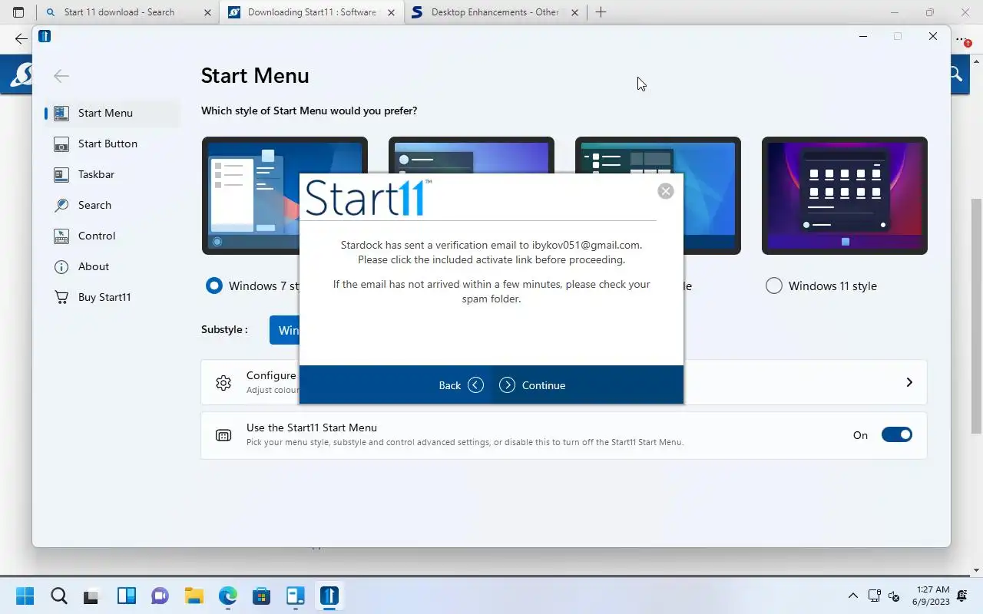Screen dimensions: 983x614
Task: Expand the Configure menu chevron
Action: 909,382
